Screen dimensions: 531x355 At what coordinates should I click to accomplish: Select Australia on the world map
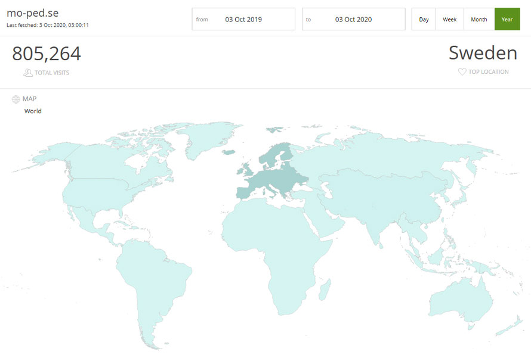[461, 301]
